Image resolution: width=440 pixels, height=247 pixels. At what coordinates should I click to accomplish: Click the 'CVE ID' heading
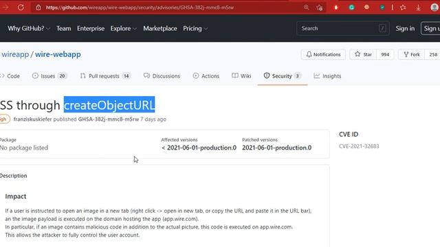pyautogui.click(x=349, y=134)
